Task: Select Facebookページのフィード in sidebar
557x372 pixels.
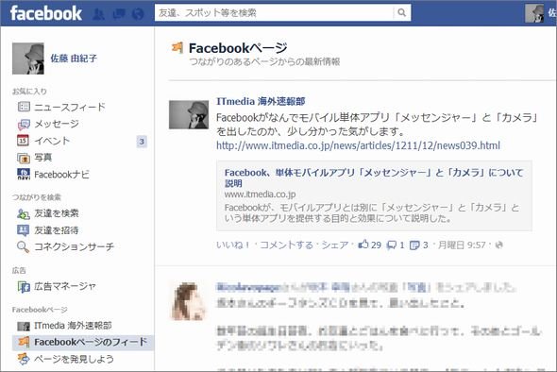Action: pos(83,343)
